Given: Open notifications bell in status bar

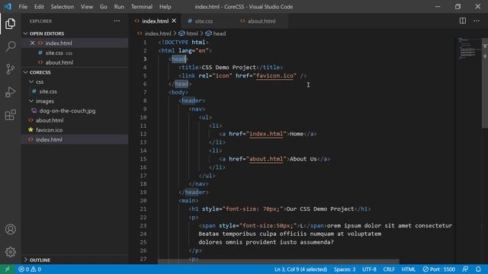Looking at the screenshot, I should point(478,269).
